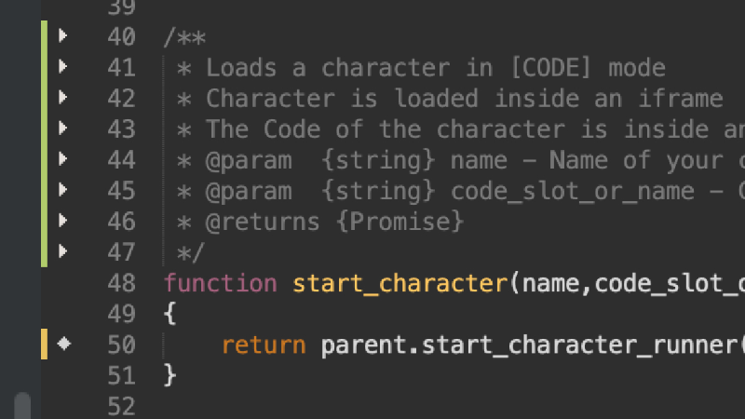Click line number 49 in the gutter
Viewport: 745px width, 419px height.
121,314
